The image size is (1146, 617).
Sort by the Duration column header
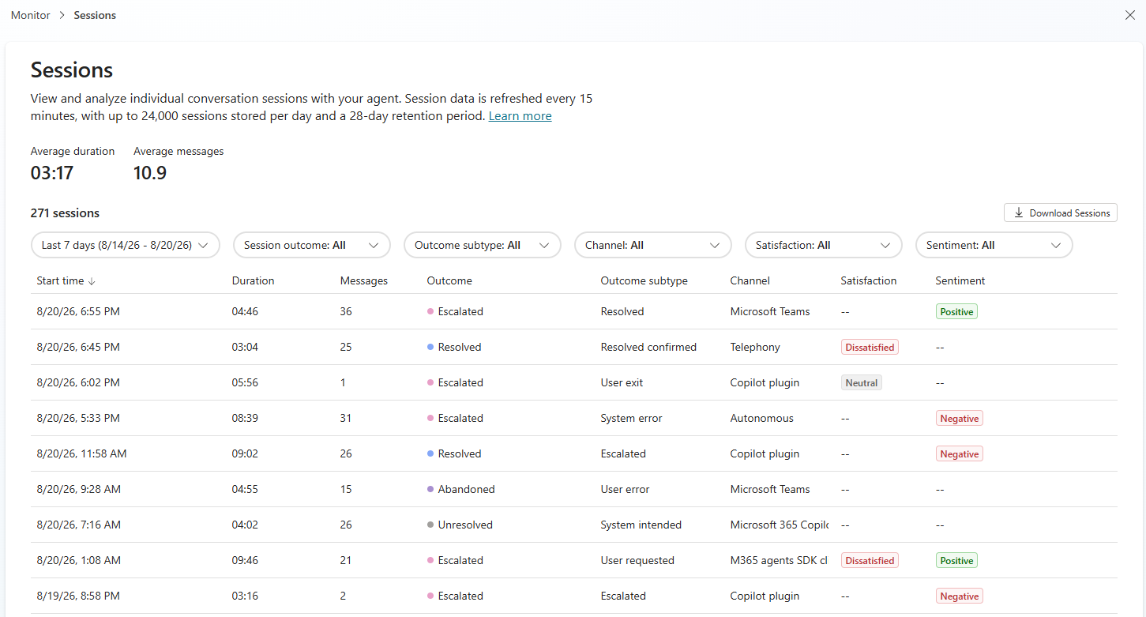[x=254, y=280]
